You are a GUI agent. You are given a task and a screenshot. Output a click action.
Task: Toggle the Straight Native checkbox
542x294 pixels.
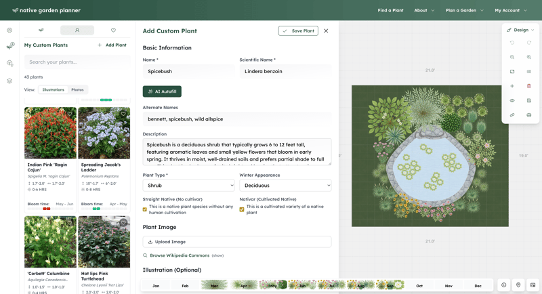click(x=145, y=209)
